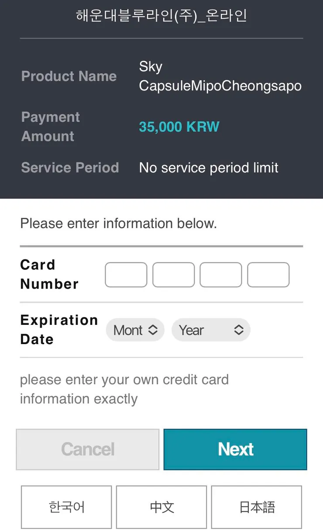This screenshot has height=531, width=323.
Task: Click the 35,000 KRW payment amount
Action: [179, 127]
